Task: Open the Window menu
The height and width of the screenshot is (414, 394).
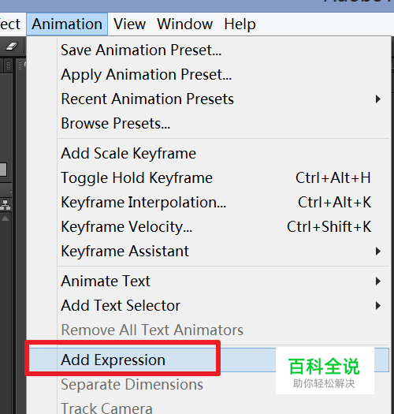Action: click(x=184, y=24)
